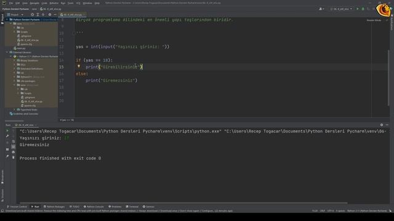Collapse the Python Dersleri Pycharm project root
The width and height of the screenshot is (394, 221).
[7, 20]
